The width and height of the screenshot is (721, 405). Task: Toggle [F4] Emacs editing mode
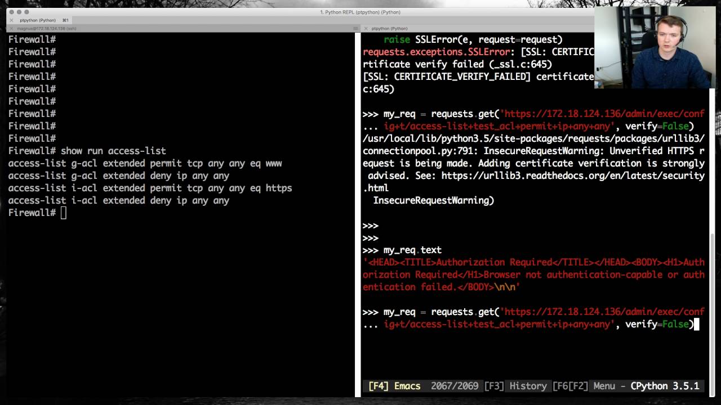coord(394,386)
